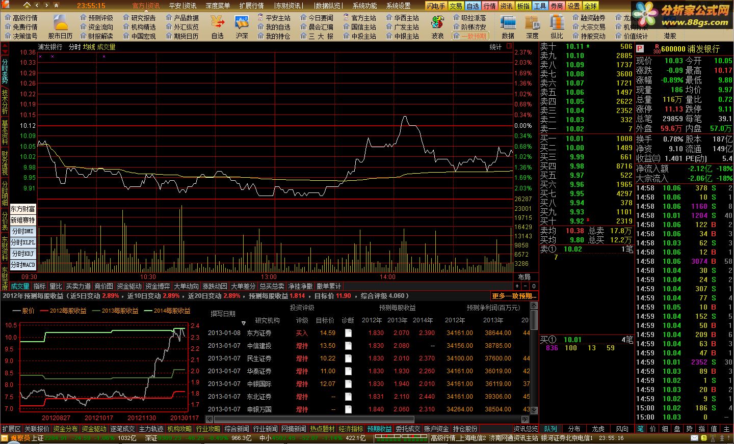Click the 交易 trade button
The image size is (734, 444).
(x=456, y=6)
